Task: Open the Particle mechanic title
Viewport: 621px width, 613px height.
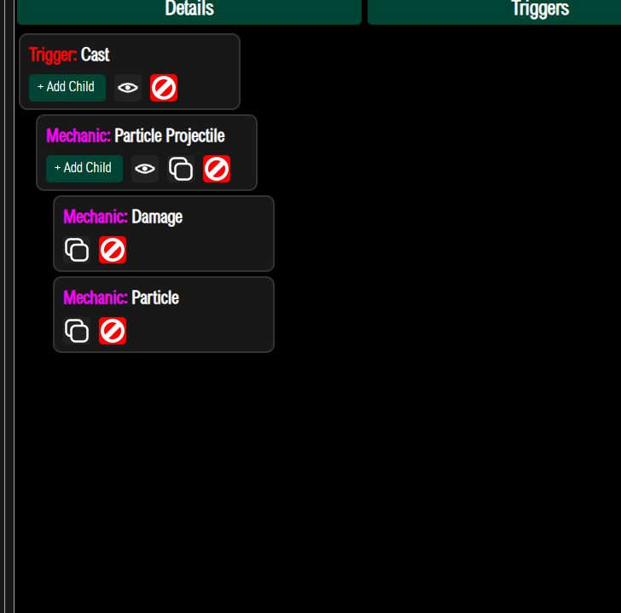Action: pos(155,298)
